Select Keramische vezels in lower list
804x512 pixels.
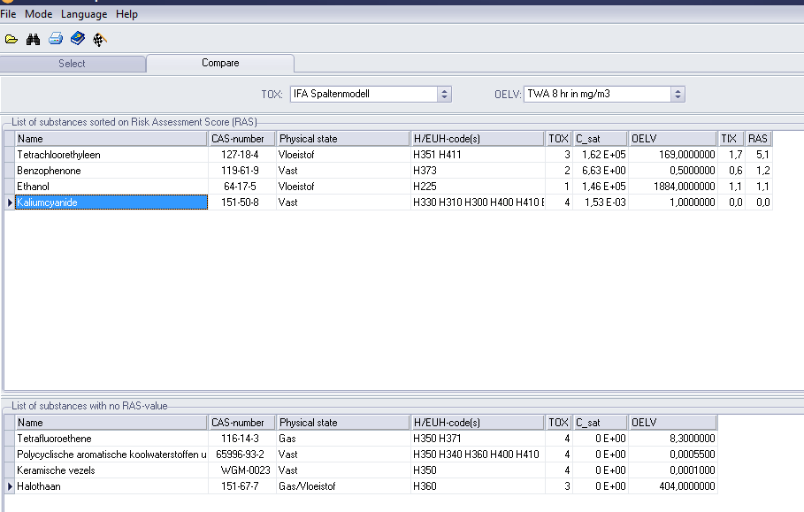[56, 470]
